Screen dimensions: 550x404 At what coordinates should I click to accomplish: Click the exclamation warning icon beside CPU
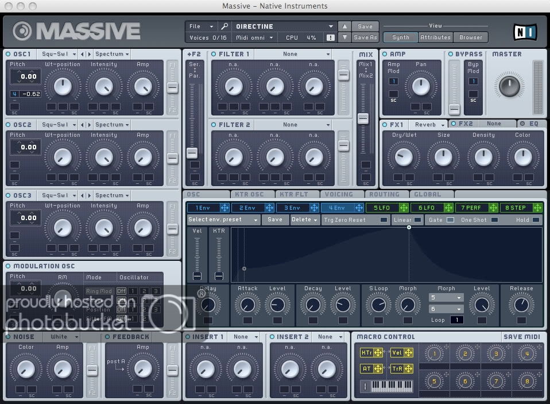330,38
